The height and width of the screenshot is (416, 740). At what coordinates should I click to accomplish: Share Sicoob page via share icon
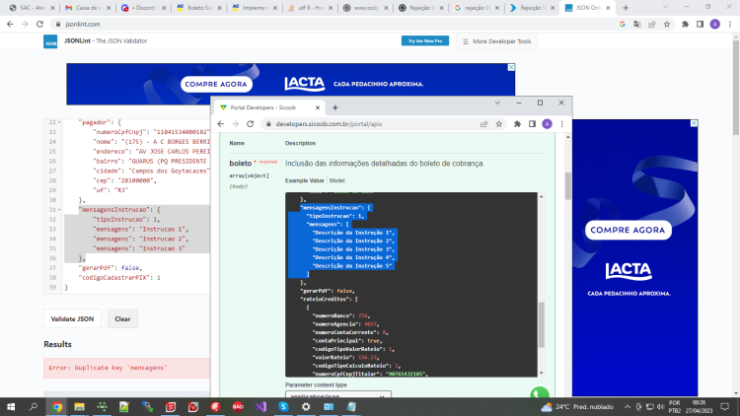tap(483, 123)
